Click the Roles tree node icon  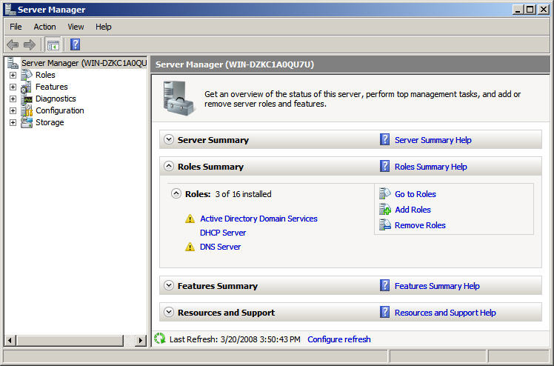click(27, 75)
